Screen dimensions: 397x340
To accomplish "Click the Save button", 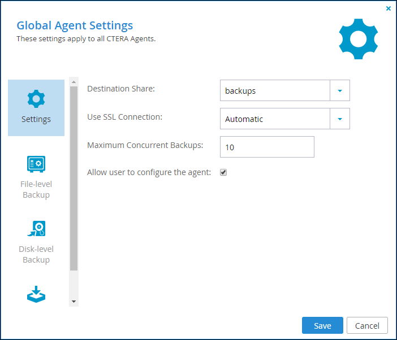I will click(x=322, y=325).
